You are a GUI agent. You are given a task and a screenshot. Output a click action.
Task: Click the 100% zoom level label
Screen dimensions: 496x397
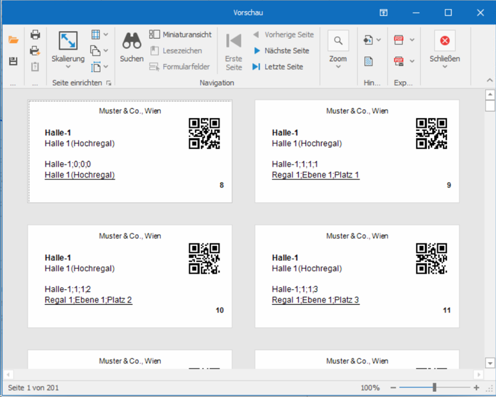[370, 388]
